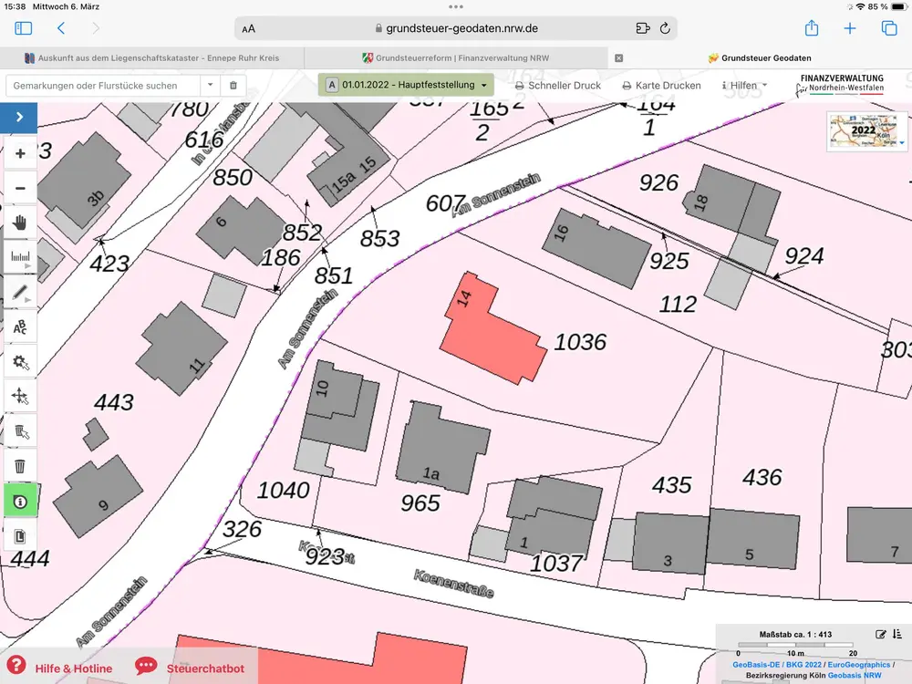Screen dimensions: 912x684
Task: Click the Karte Drucken button
Action: 661,85
